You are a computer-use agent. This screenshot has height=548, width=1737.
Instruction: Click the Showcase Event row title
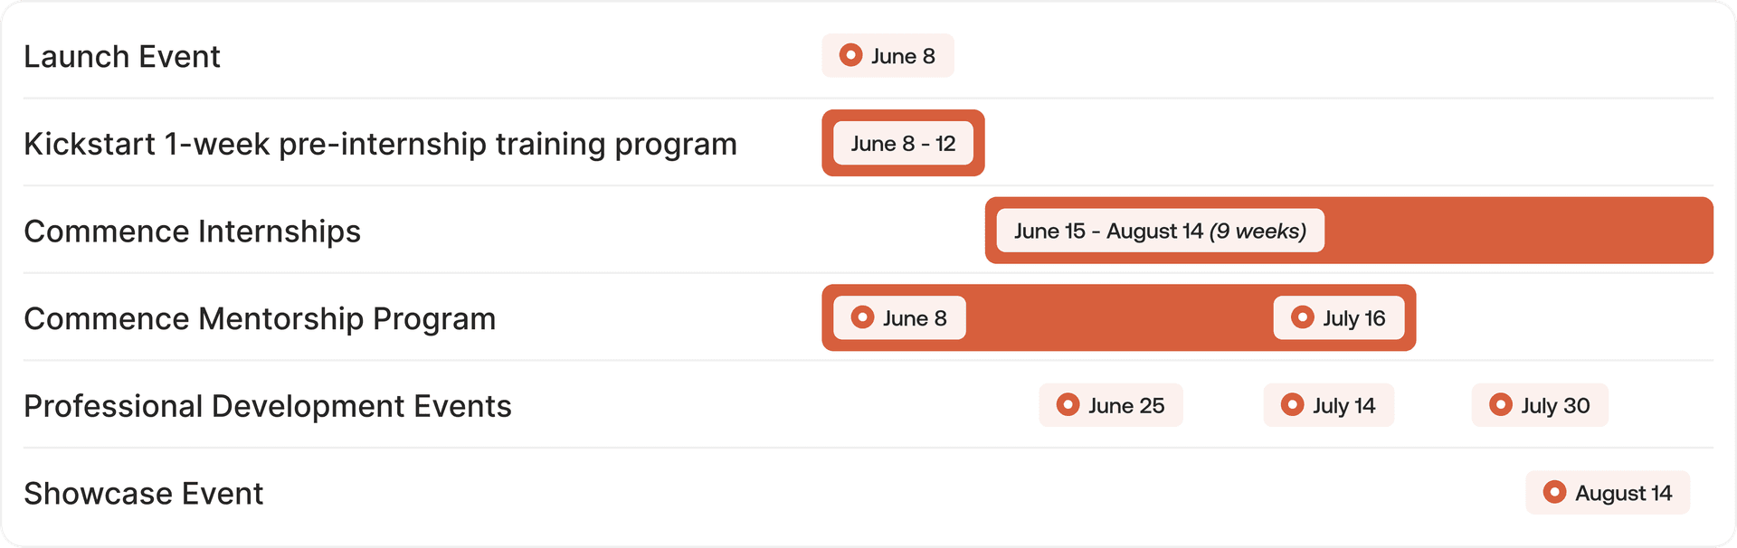(144, 494)
